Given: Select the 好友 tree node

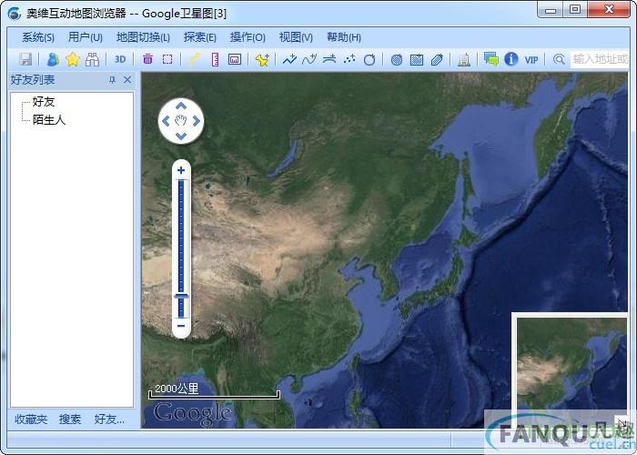Looking at the screenshot, I should click(x=44, y=102).
